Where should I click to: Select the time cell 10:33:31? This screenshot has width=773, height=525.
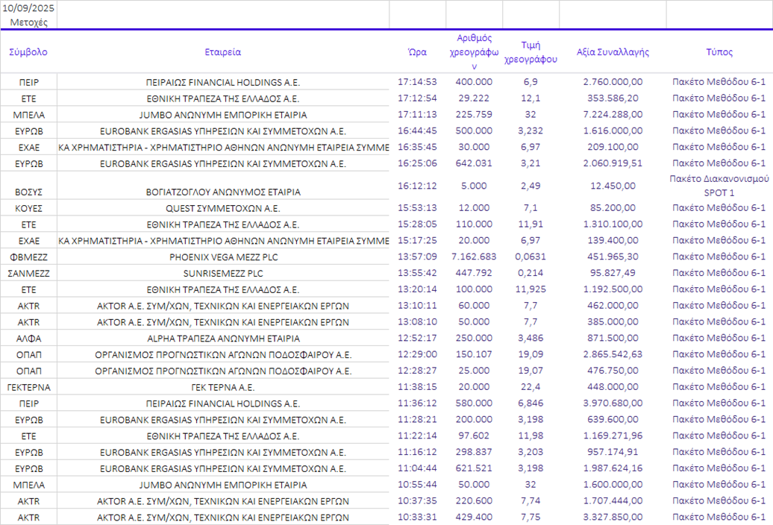point(417,517)
